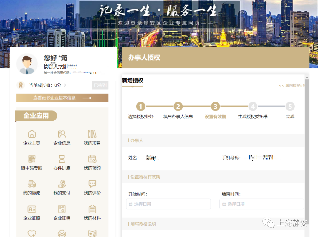Open the 企业主页 home icon
Viewport: 318px width, 237px height.
(32, 134)
